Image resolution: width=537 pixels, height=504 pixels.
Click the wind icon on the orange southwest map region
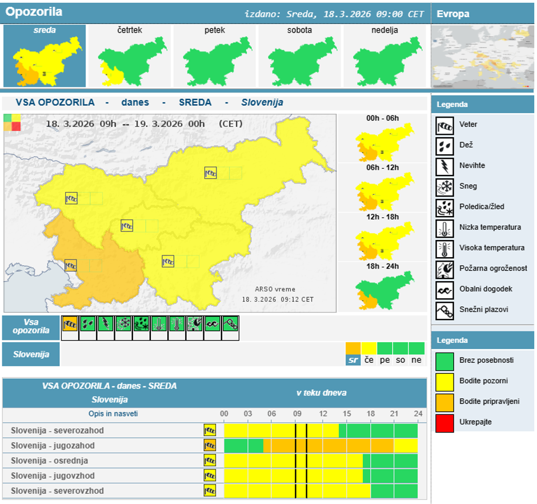coord(71,266)
